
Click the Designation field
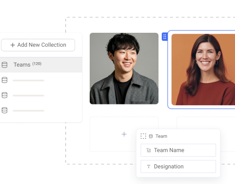click(x=178, y=167)
